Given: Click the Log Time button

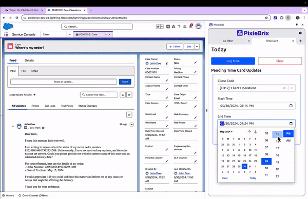Looking at the screenshot, I should pyautogui.click(x=233, y=61).
